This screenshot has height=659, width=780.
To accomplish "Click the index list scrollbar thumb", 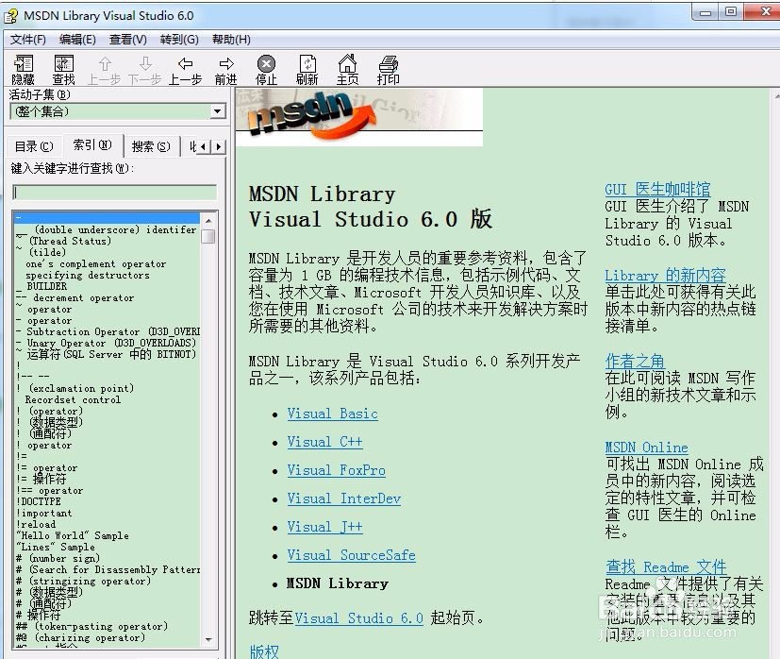I will pos(208,236).
